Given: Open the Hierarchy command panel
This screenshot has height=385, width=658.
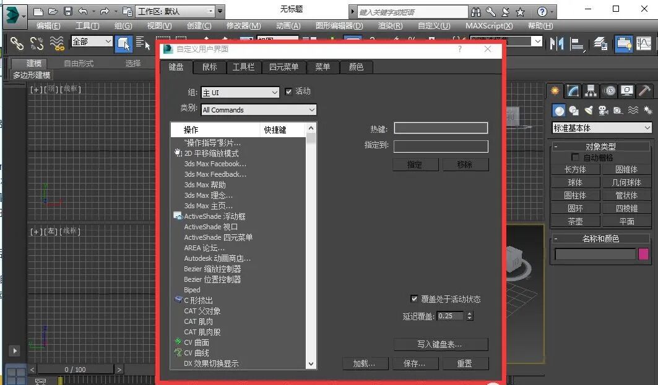Looking at the screenshot, I should (x=591, y=91).
